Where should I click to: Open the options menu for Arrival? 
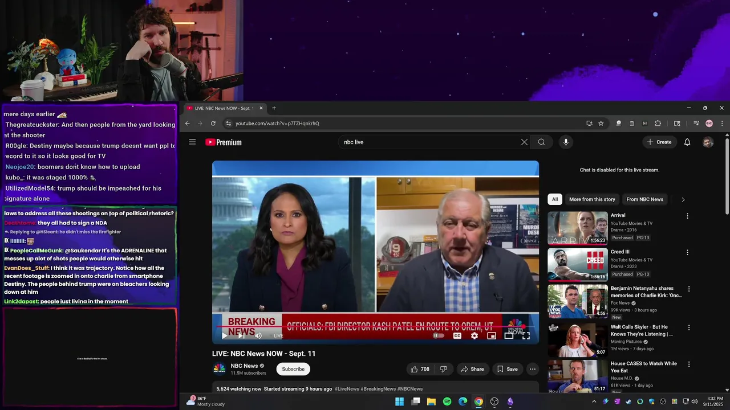(x=687, y=216)
